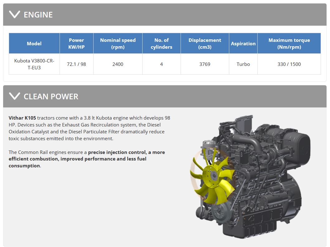Image resolution: width=330 pixels, height=247 pixels.
Task: Click the Maximum torque (Nm/rpm) header
Action: tap(289, 43)
